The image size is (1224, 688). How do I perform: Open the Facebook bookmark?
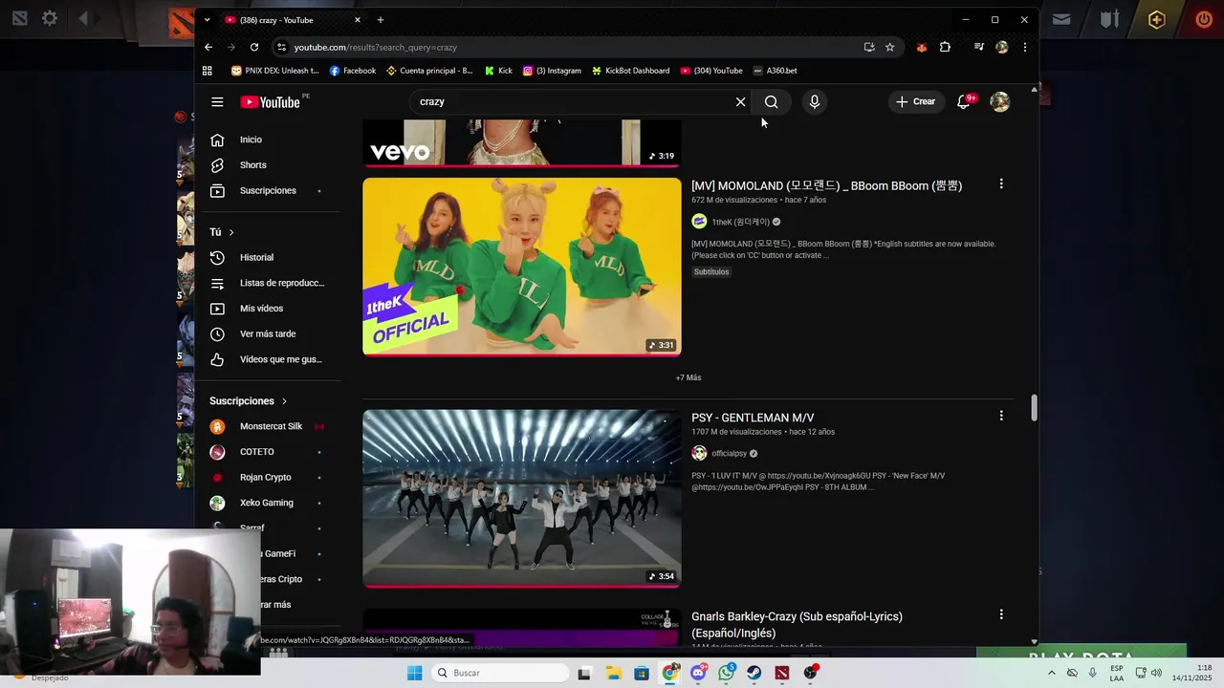pos(352,71)
